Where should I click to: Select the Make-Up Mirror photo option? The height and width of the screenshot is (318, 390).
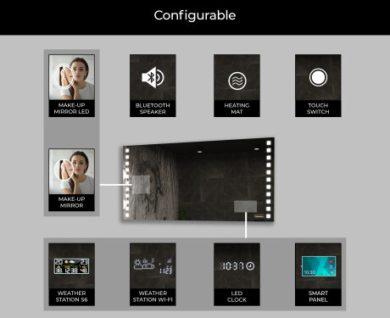tap(72, 171)
